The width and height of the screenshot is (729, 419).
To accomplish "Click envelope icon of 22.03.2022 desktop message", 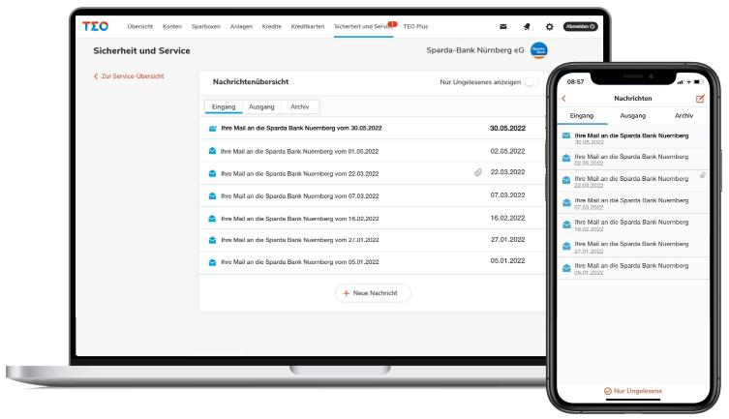I will click(x=212, y=173).
